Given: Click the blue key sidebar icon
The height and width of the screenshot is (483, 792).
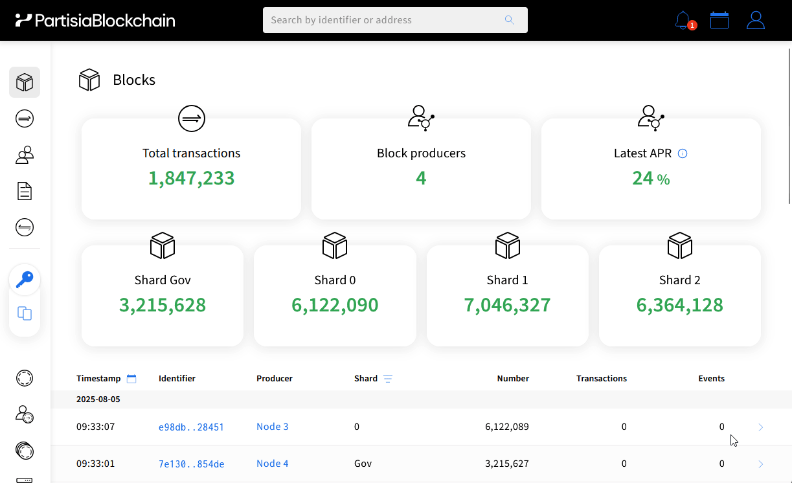Looking at the screenshot, I should tap(25, 280).
